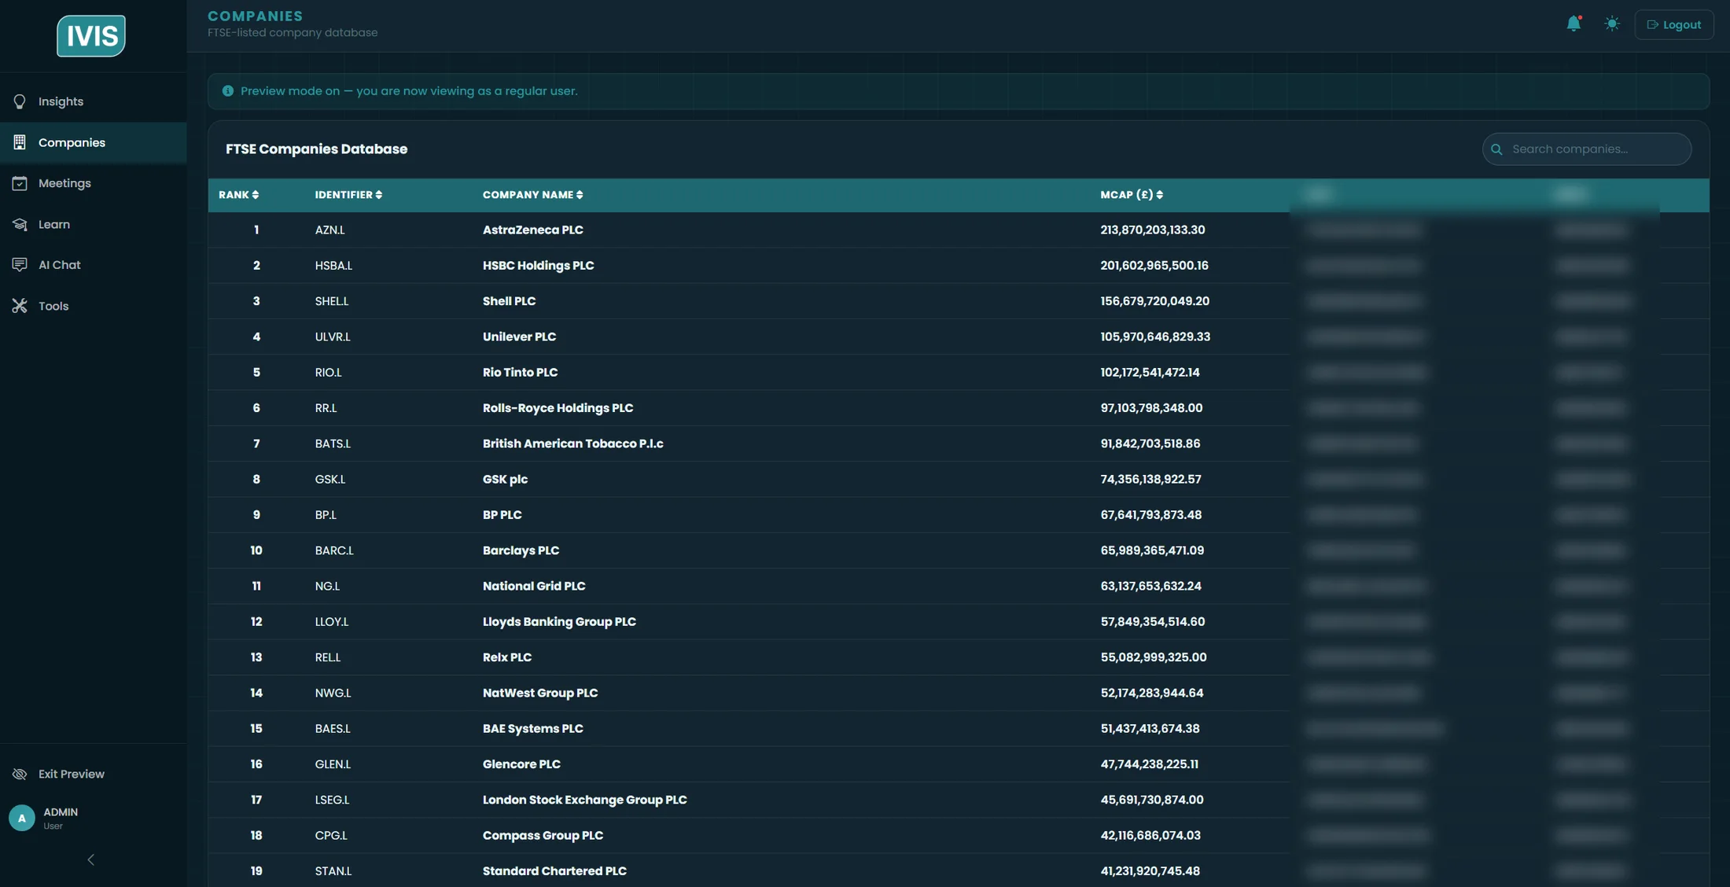Viewport: 1730px width, 887px height.
Task: Sort table by Identifier
Action: click(x=348, y=195)
